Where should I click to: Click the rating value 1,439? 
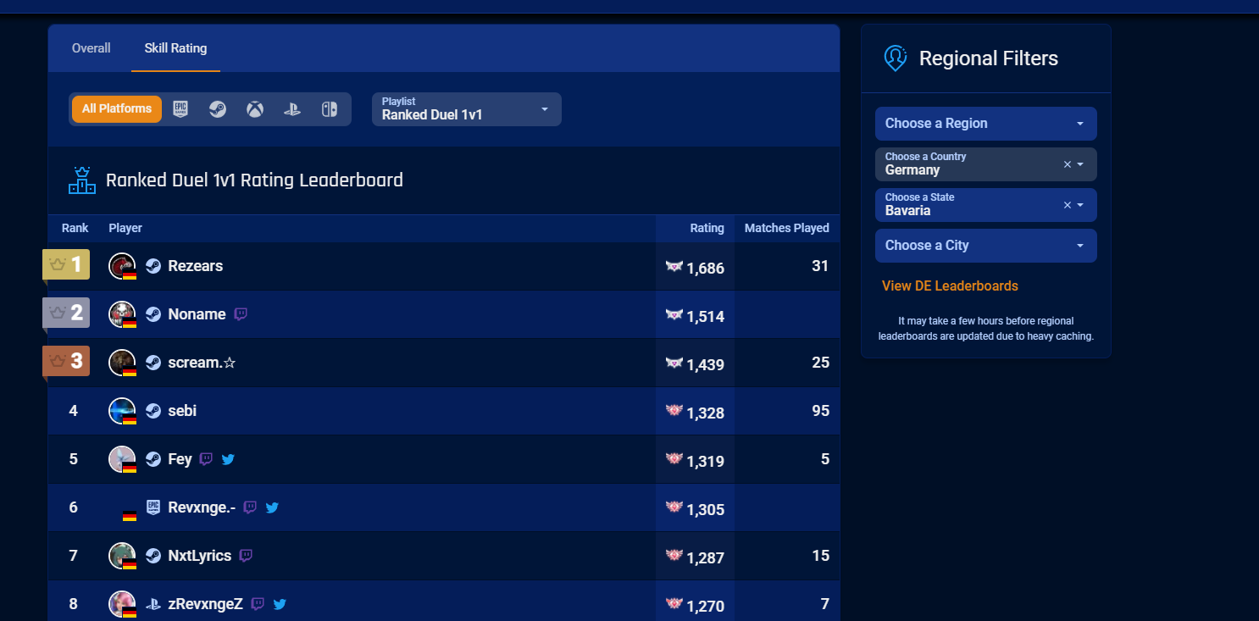pos(706,365)
